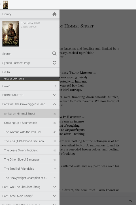Open The Smell of Friendship chapter
Screen dimensions: 136x205
30,169
